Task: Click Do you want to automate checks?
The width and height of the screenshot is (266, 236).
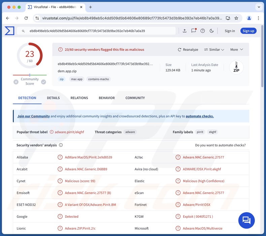Action: pos(220,145)
